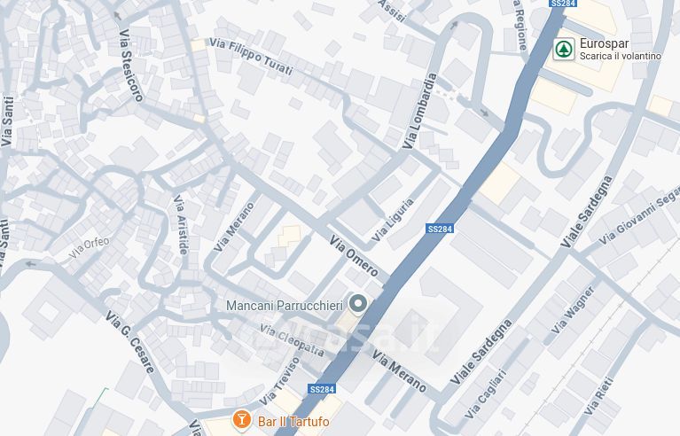Click the Via Aristide street label
The width and height of the screenshot is (680, 436).
(x=181, y=225)
